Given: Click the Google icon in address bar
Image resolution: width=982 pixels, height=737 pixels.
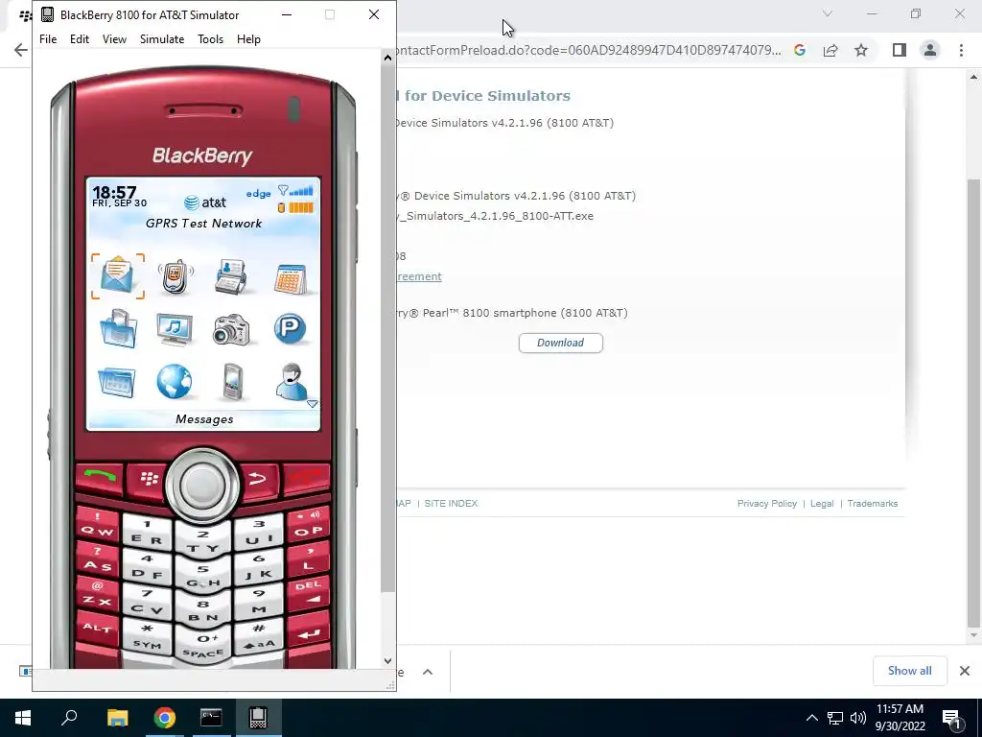Looking at the screenshot, I should click(800, 50).
